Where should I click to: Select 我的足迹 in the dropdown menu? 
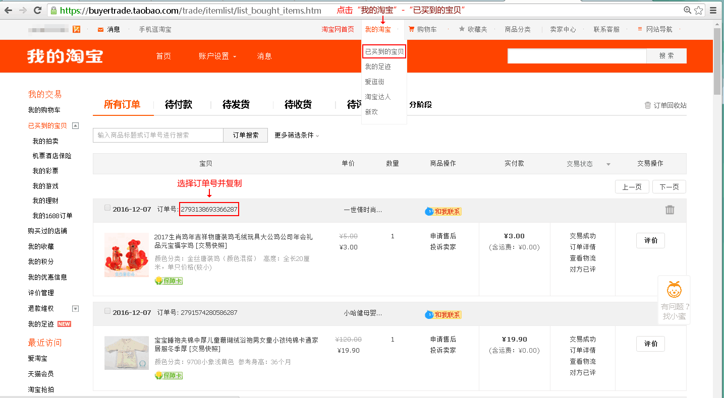(x=378, y=67)
